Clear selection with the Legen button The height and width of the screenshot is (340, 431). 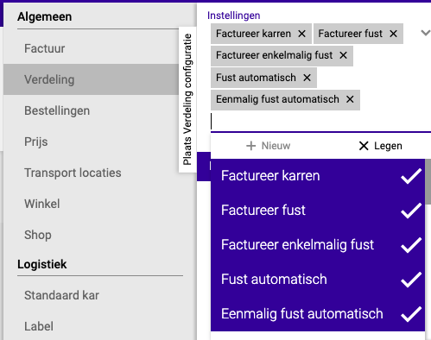click(x=380, y=146)
